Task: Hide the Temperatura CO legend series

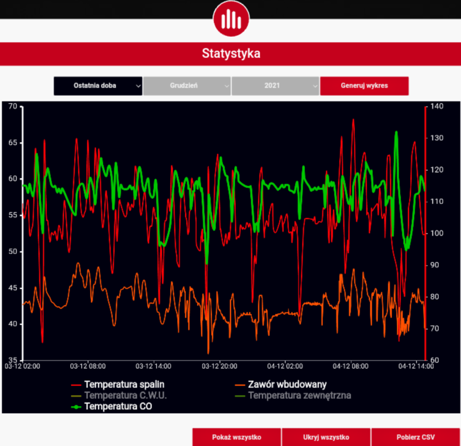Action: 118,407
